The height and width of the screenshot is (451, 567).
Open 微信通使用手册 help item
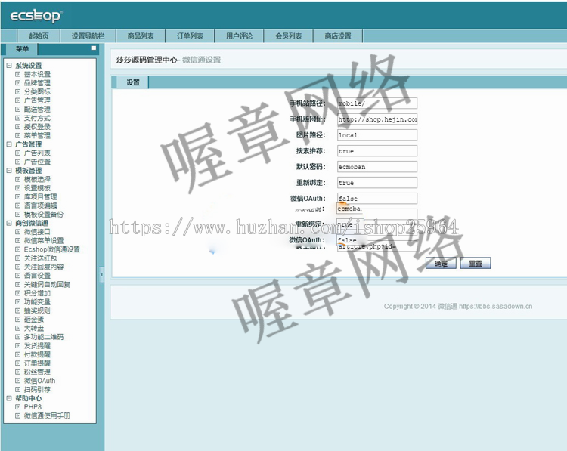(47, 416)
